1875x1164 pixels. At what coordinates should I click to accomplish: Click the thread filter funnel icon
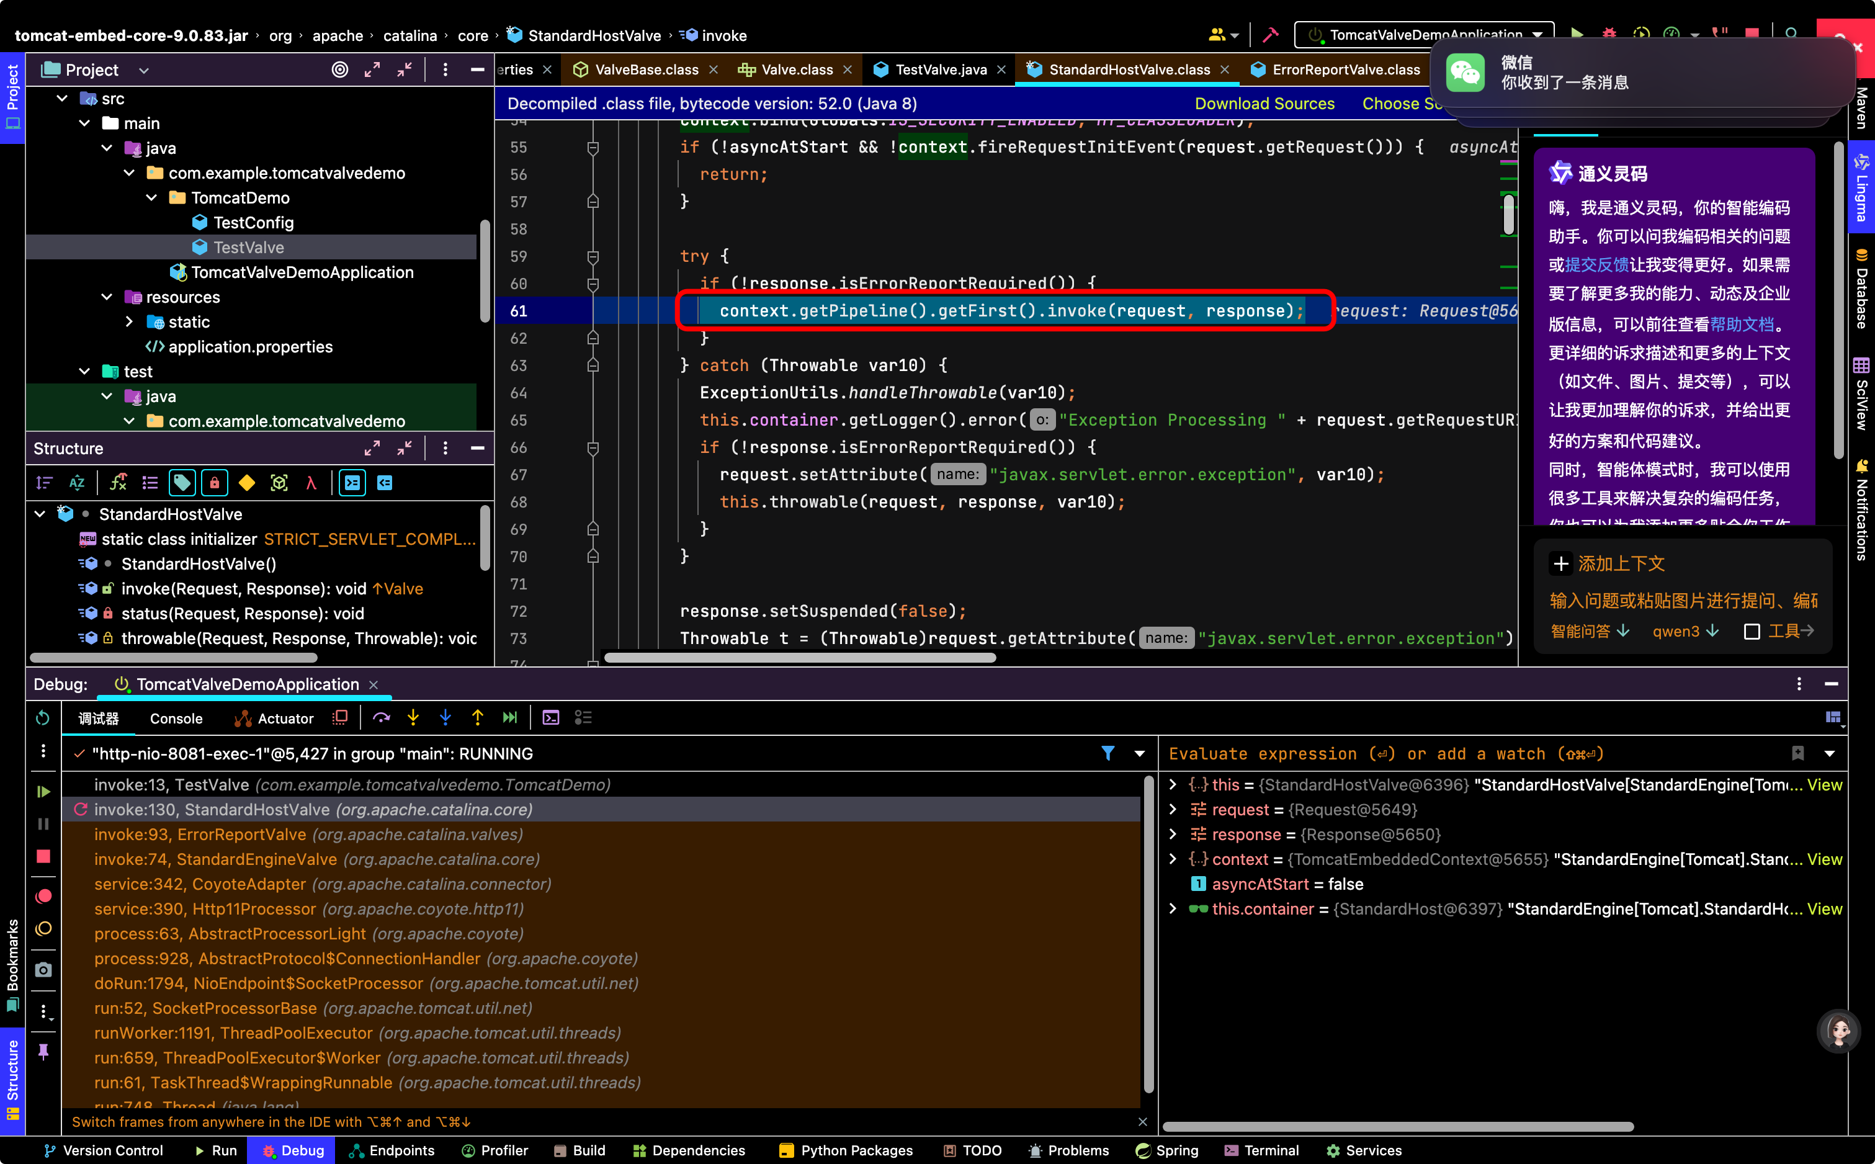[1108, 753]
